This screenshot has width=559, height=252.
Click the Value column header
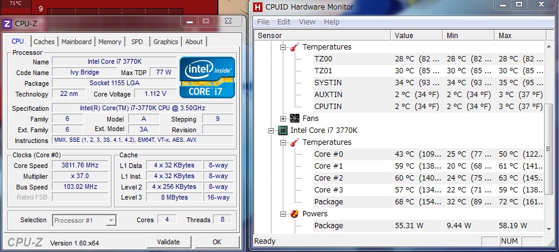(x=416, y=36)
